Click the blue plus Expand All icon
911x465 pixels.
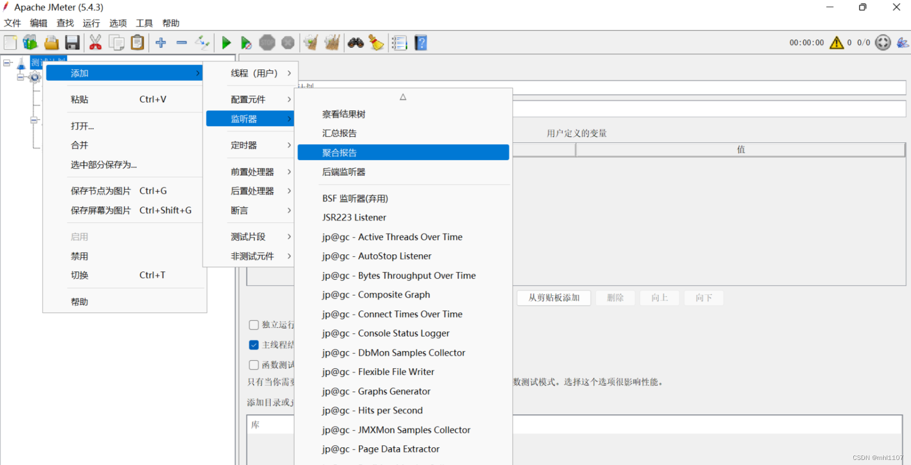(161, 43)
